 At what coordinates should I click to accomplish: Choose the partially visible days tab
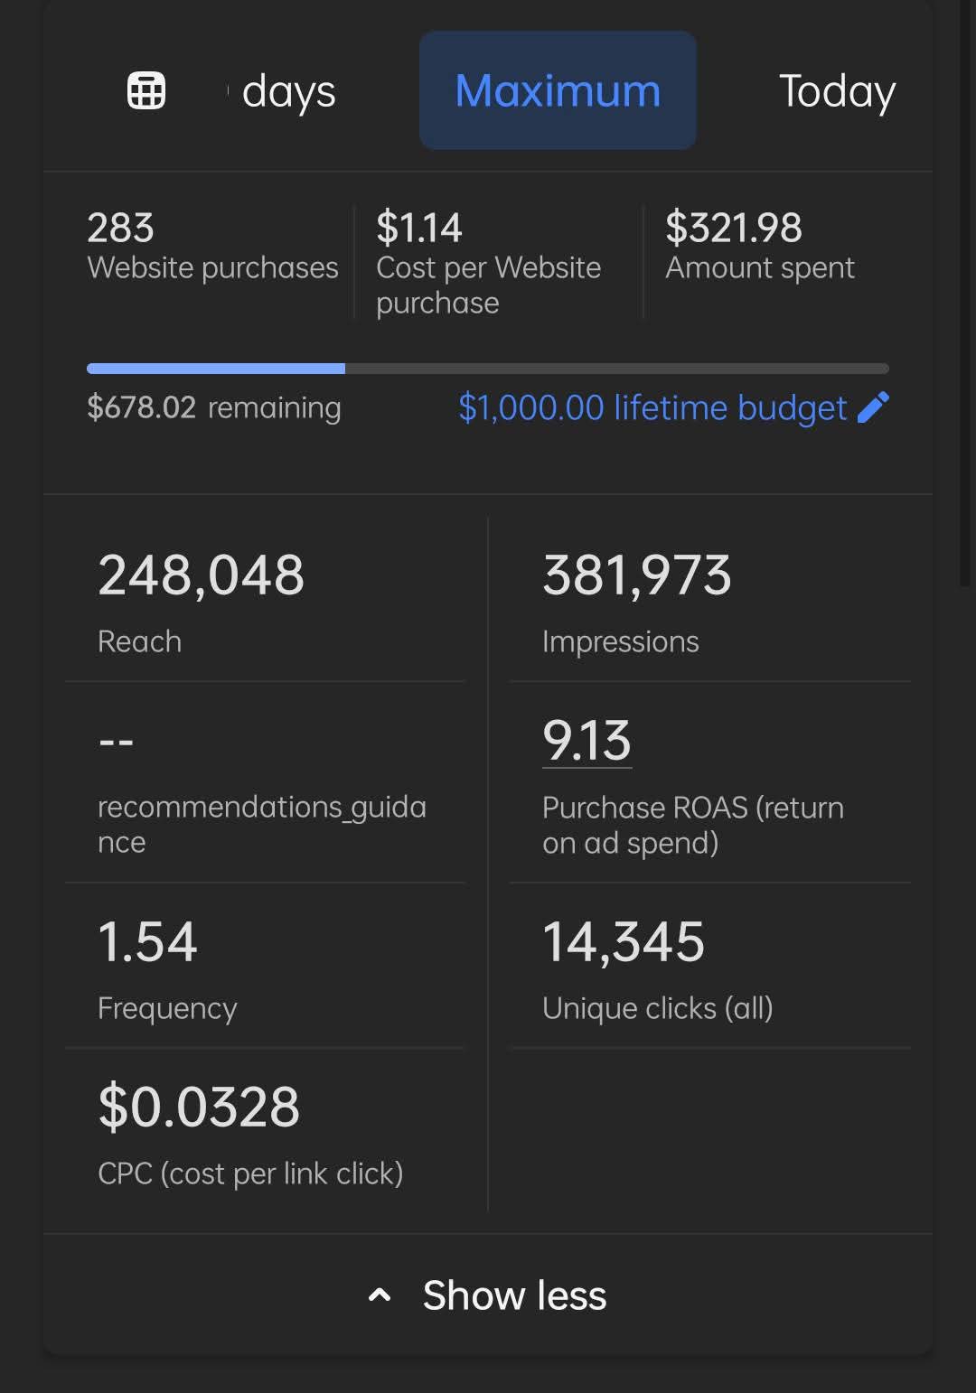(x=287, y=91)
